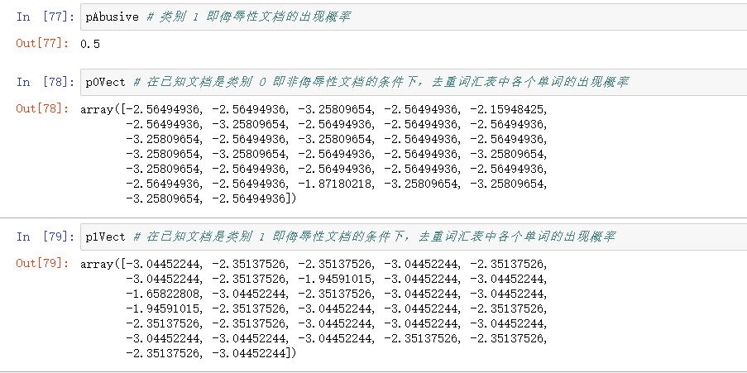747x373 pixels.
Task: Select the In [78] prompt label
Action: pyautogui.click(x=45, y=82)
